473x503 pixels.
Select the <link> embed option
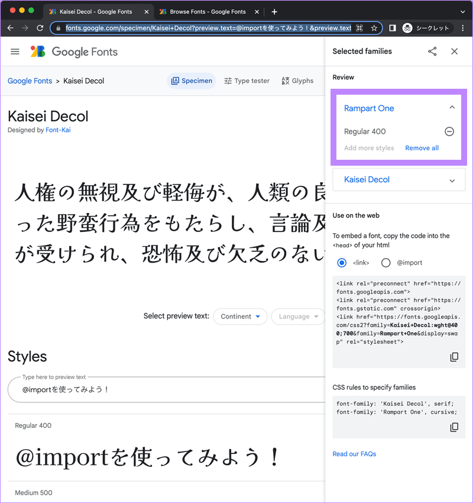[342, 263]
